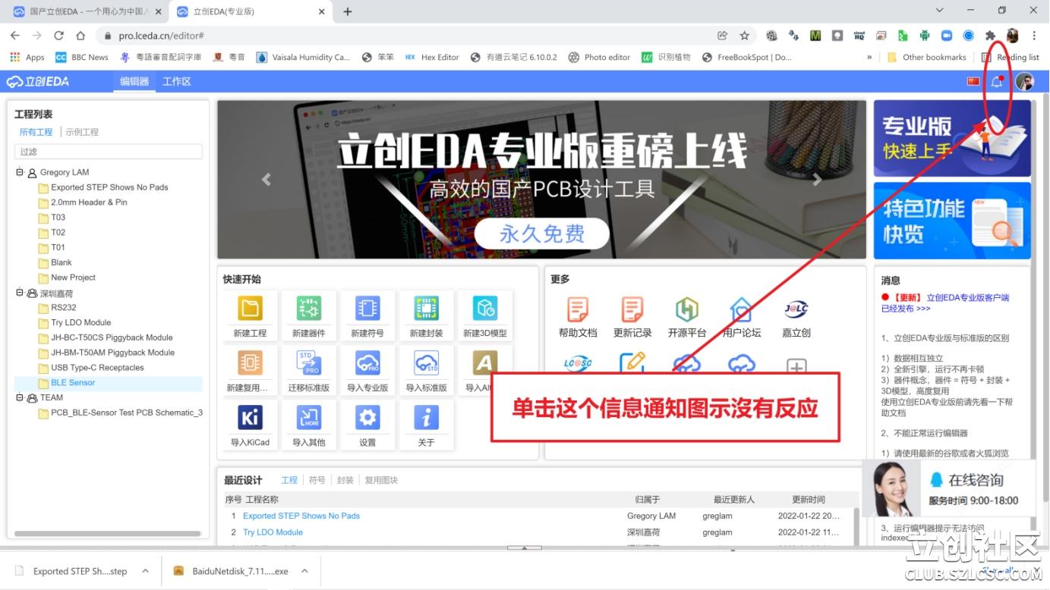Click the 新建复用 (reuse block) icon
The image size is (1050, 590).
(x=250, y=363)
